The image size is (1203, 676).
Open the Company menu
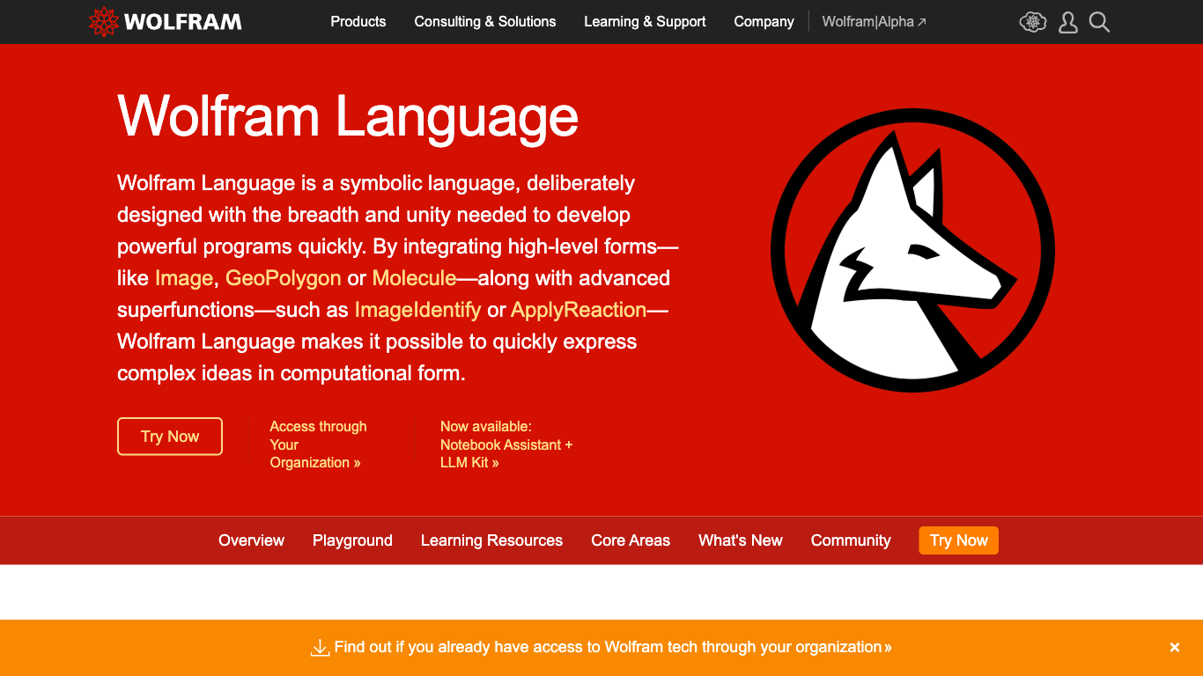click(764, 22)
